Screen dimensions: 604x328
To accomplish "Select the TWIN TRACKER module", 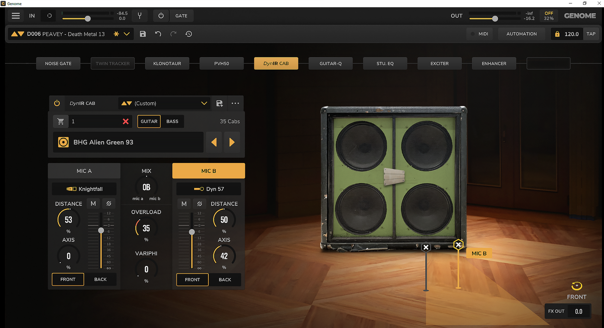I will click(x=113, y=64).
